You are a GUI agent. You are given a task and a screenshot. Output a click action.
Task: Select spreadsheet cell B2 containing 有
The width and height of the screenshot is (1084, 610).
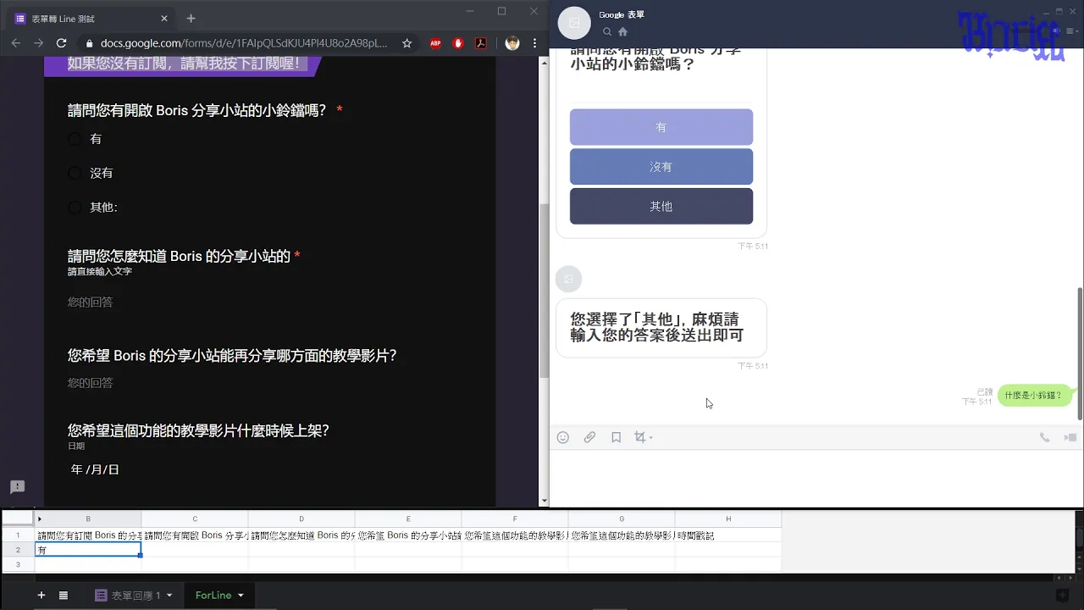[88, 550]
